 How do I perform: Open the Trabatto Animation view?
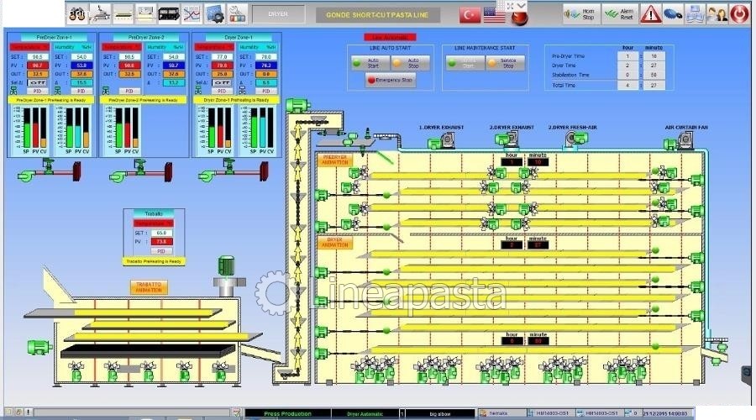pyautogui.click(x=149, y=286)
